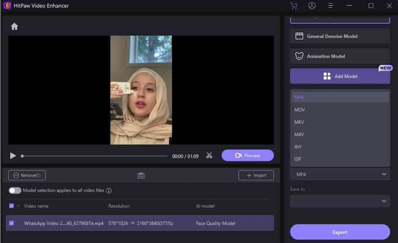Click the Animation Model bear icon
The image size is (398, 243).
(299, 56)
